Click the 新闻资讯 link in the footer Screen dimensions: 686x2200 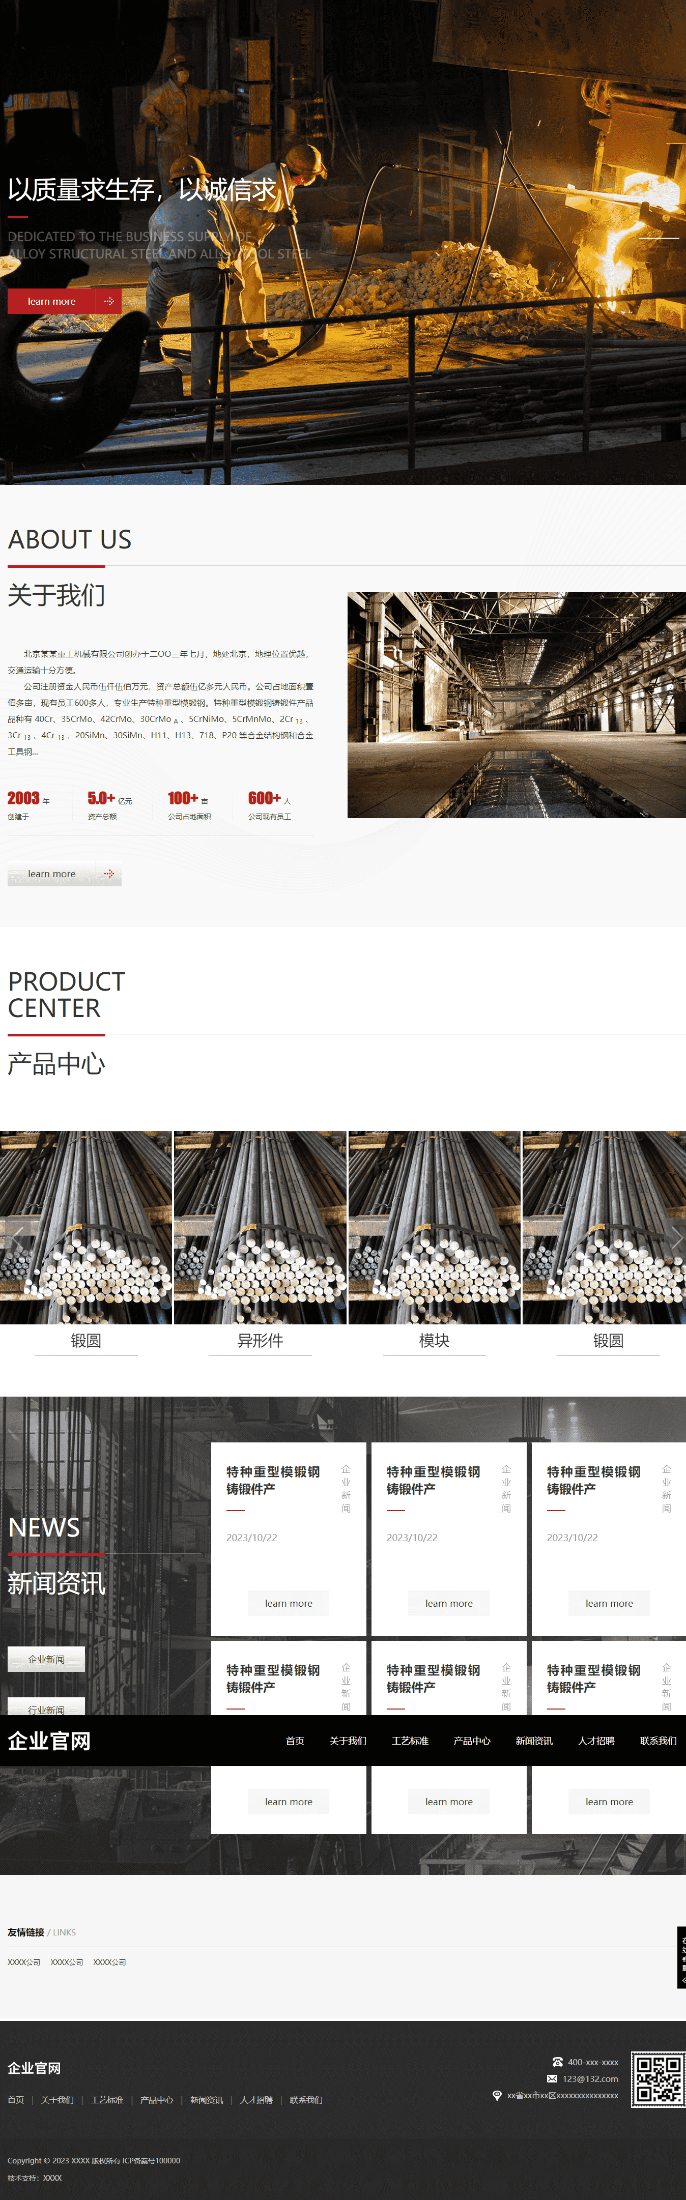(207, 2100)
